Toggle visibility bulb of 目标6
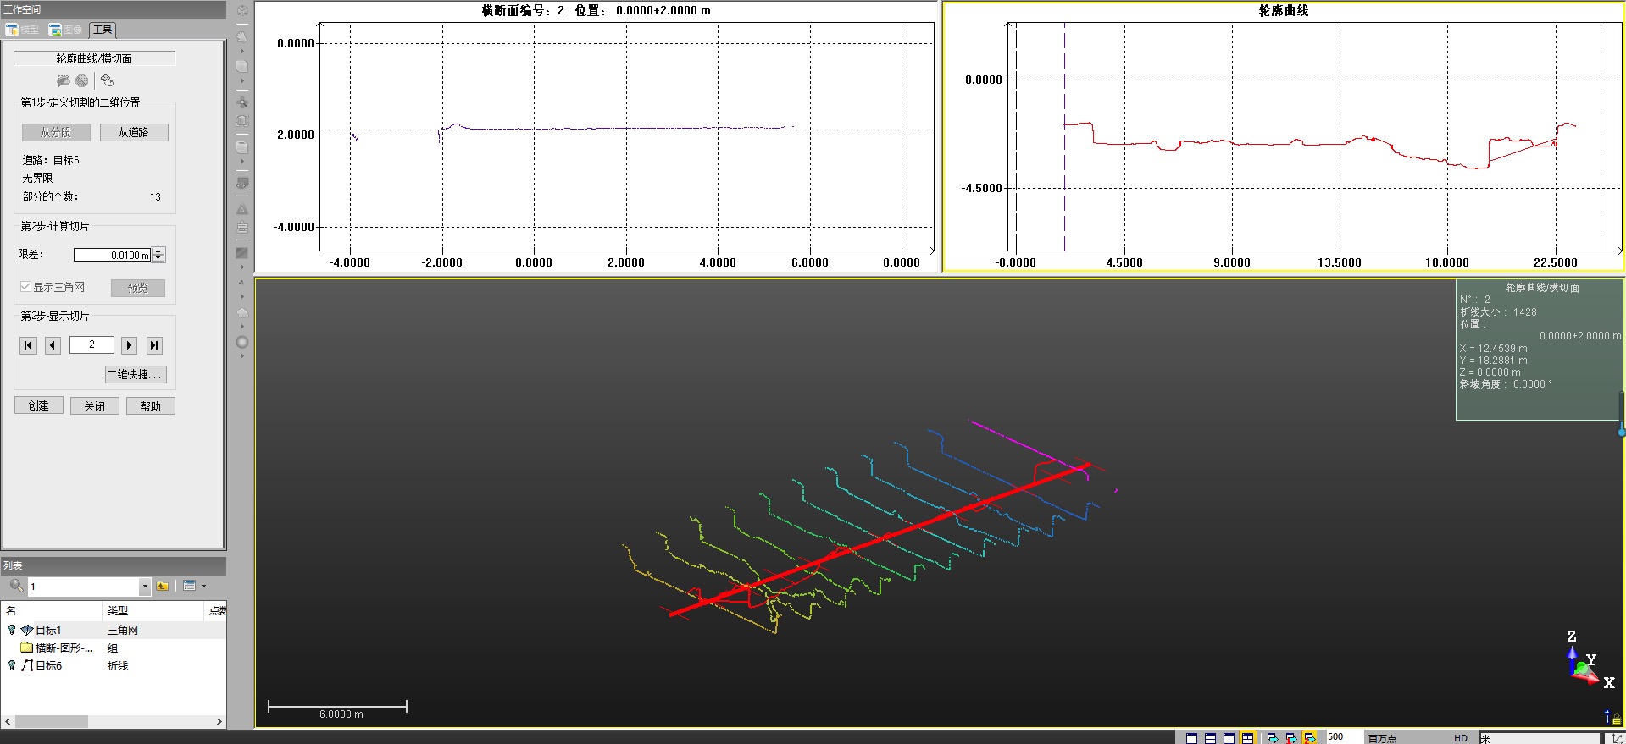1626x744 pixels. point(12,665)
